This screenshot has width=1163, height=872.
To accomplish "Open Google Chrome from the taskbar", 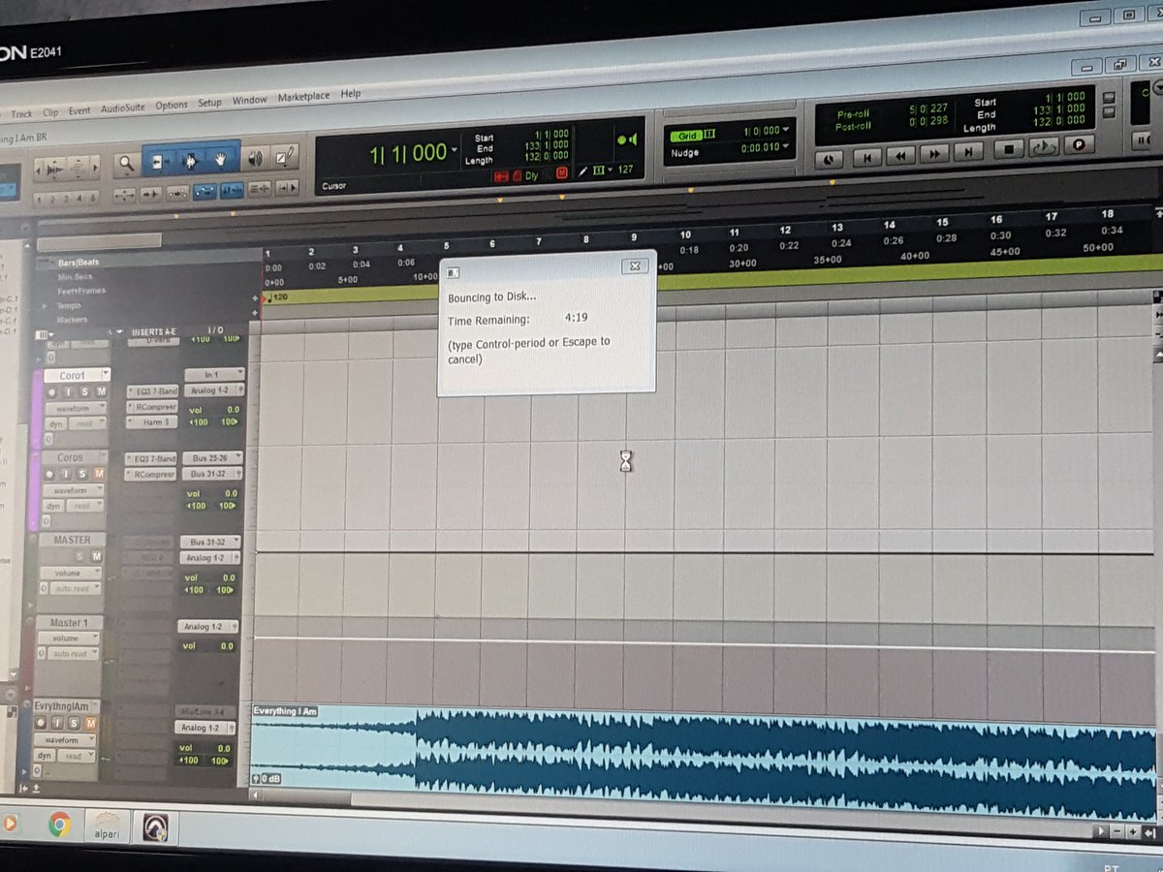I will (x=60, y=825).
